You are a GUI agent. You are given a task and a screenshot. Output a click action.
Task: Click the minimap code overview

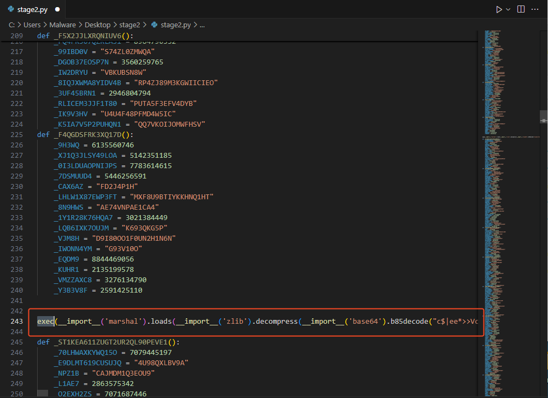click(x=509, y=213)
